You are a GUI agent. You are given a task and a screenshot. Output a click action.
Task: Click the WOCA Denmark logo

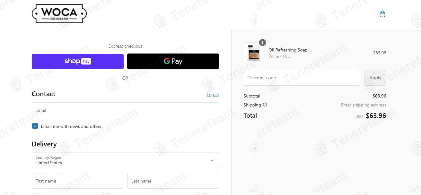[x=59, y=14]
